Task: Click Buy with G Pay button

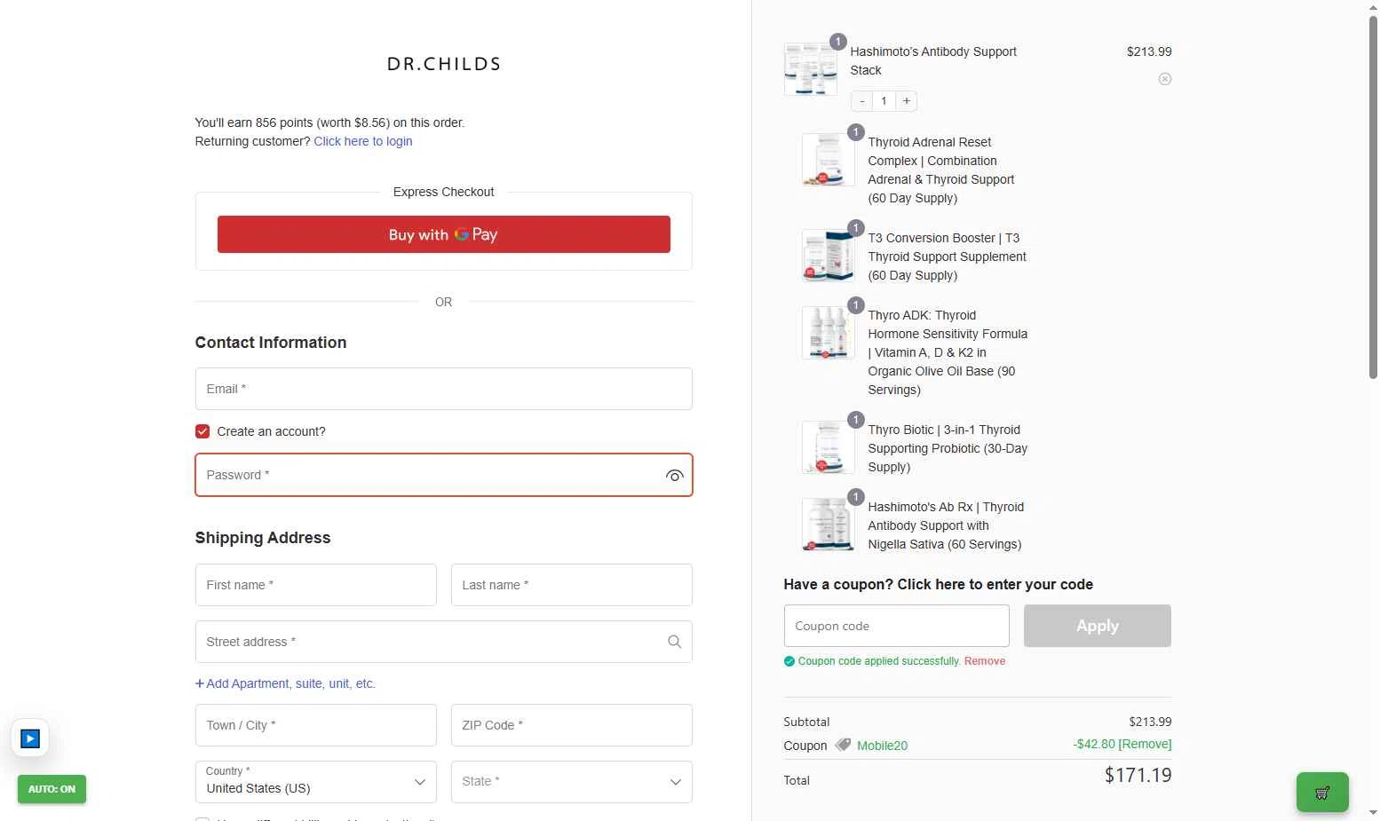Action: (x=444, y=234)
